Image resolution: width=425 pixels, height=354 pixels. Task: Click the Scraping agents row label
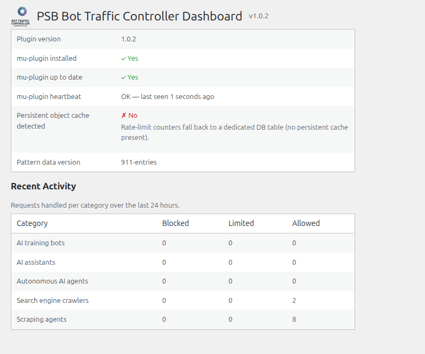pos(41,320)
